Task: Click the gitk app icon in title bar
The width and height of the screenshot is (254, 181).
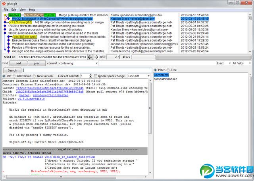Action: [x=4, y=4]
